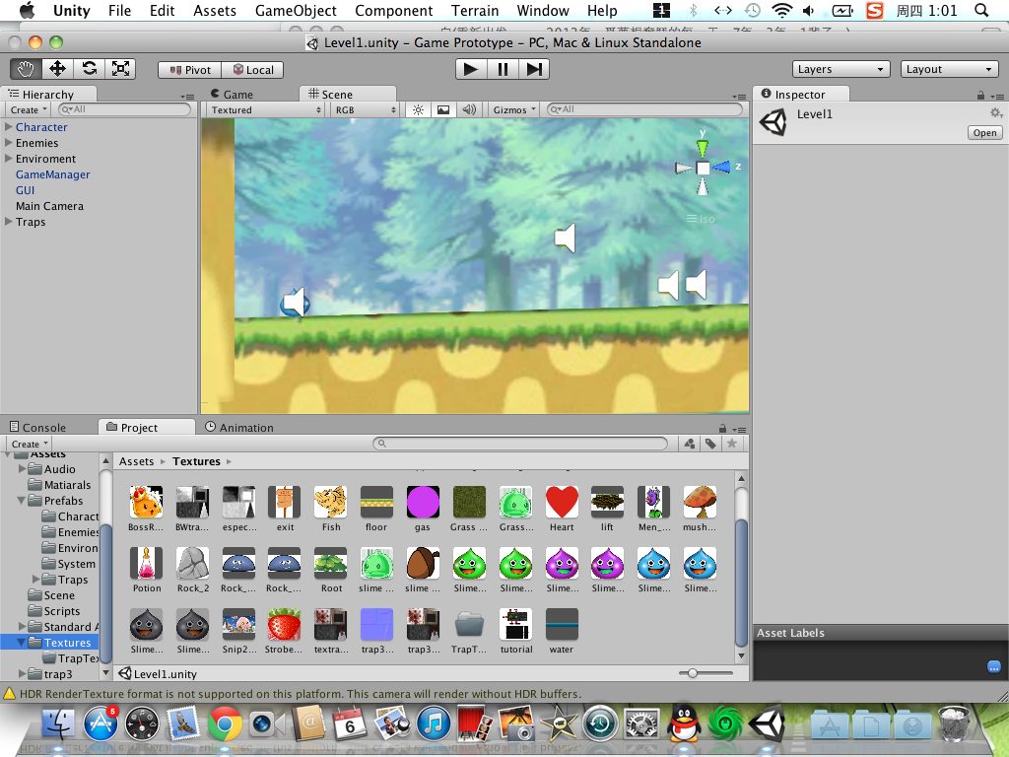The height and width of the screenshot is (757, 1009).
Task: Toggle scene audio playback
Action: [x=469, y=110]
